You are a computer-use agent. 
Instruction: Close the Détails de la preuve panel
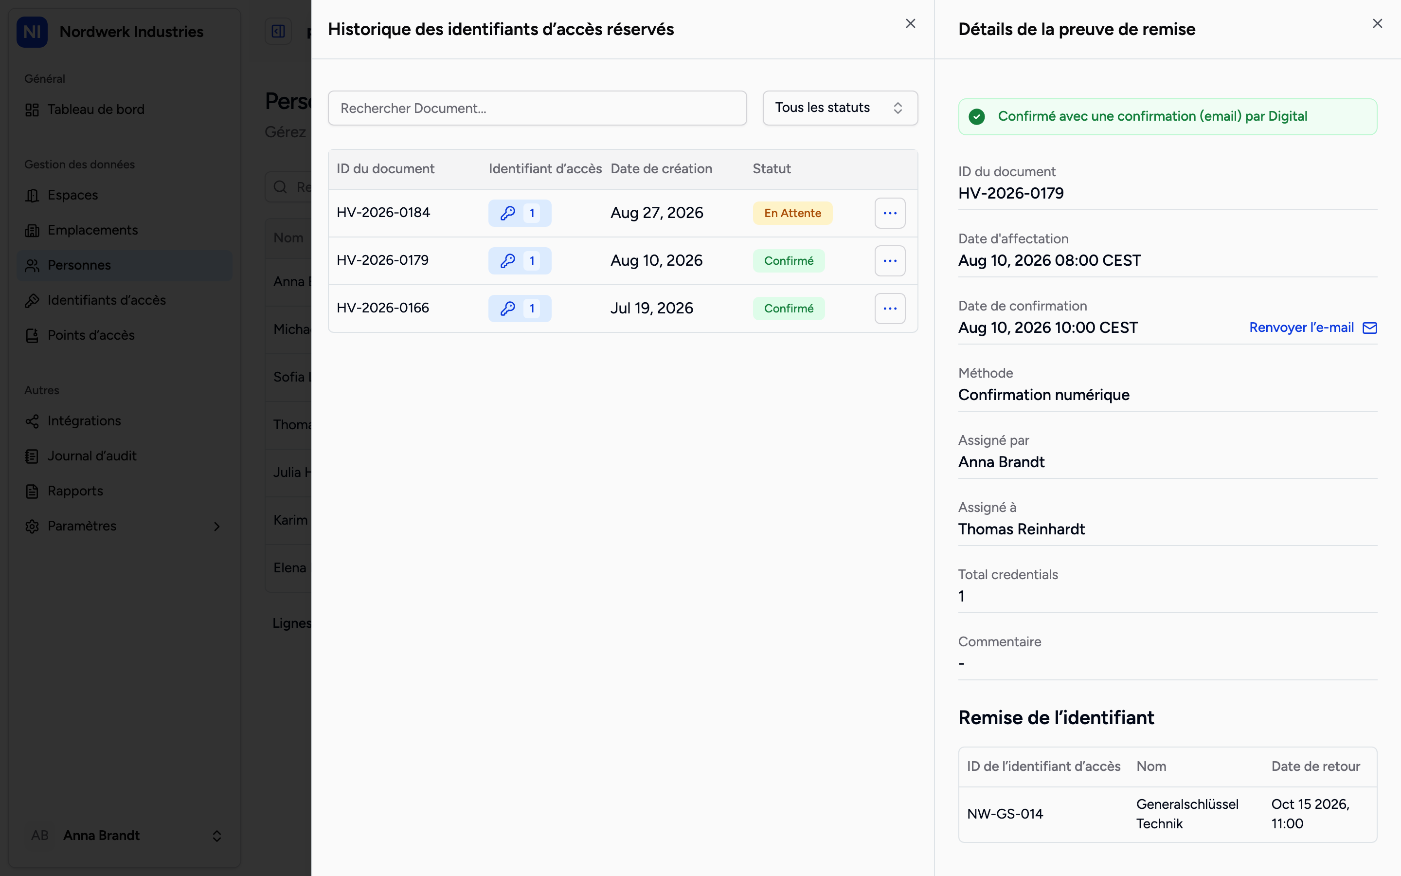[x=1377, y=24]
